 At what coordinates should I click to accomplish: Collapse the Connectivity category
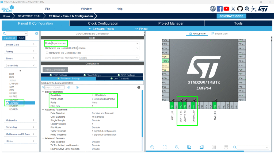pyautogui.click(x=20, y=66)
